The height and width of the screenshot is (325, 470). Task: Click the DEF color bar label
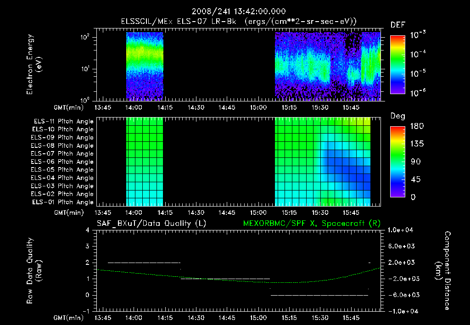[398, 25]
